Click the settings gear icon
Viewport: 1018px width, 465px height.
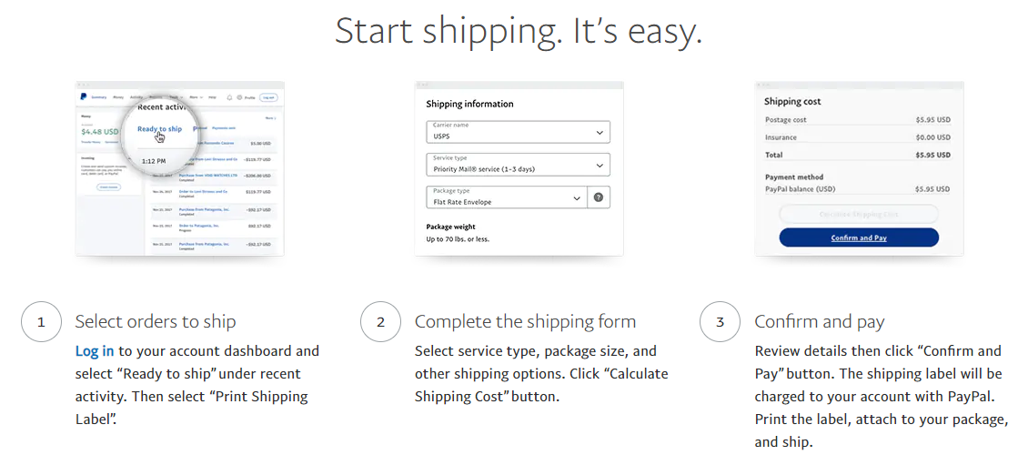coord(239,97)
